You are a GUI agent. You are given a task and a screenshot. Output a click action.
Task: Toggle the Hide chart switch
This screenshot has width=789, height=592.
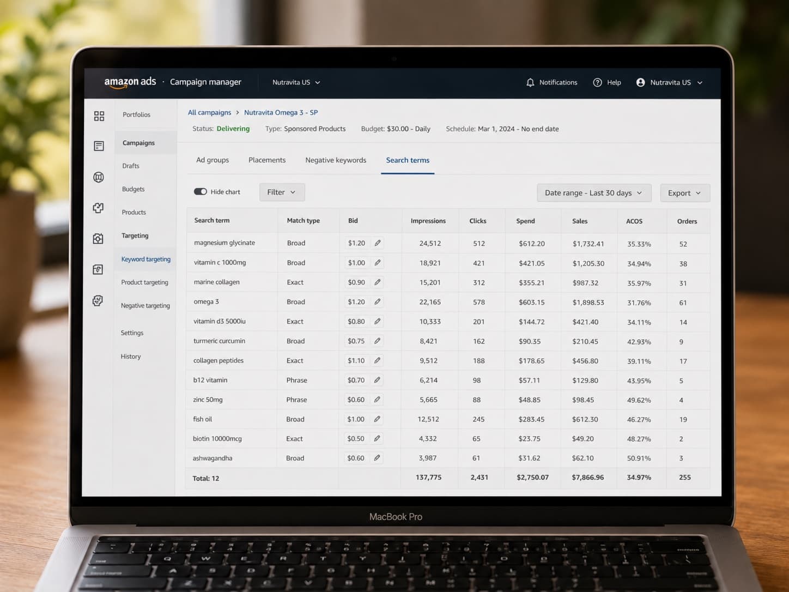tap(201, 192)
